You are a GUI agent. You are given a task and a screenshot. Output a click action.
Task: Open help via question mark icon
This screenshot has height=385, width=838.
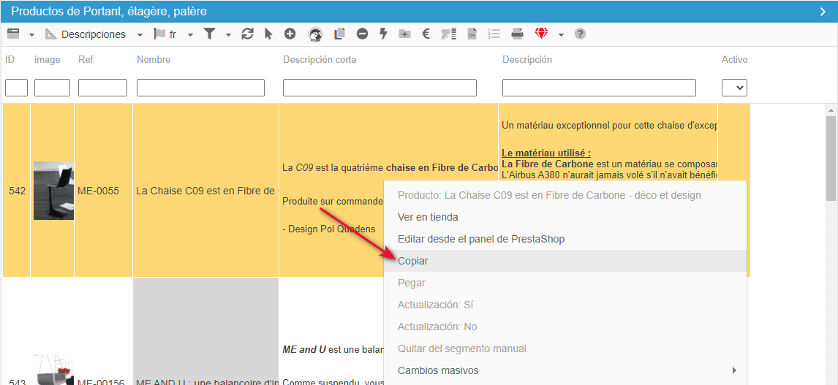(580, 34)
